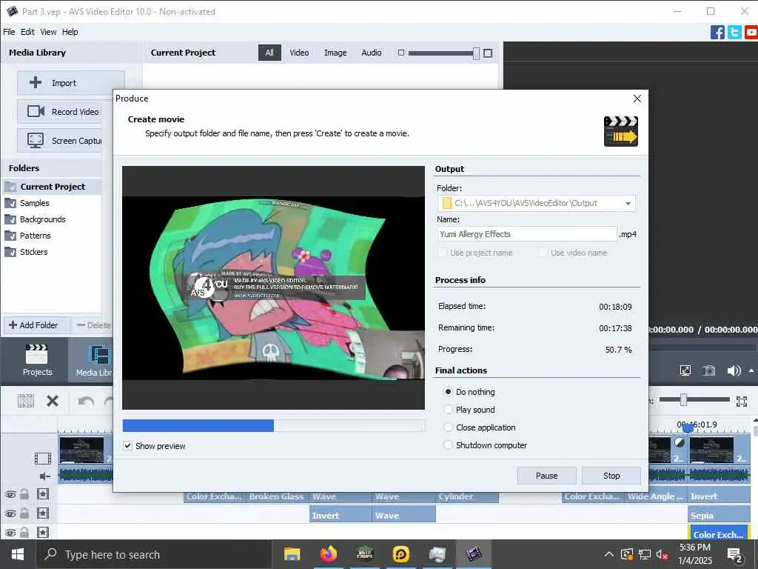Click the large thumbnail size icon
This screenshot has height=569, width=758.
click(x=488, y=53)
